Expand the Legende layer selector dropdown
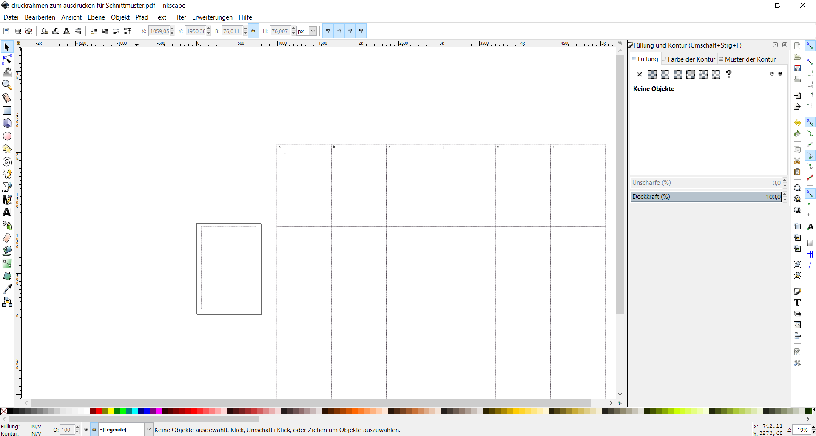 [x=148, y=430]
